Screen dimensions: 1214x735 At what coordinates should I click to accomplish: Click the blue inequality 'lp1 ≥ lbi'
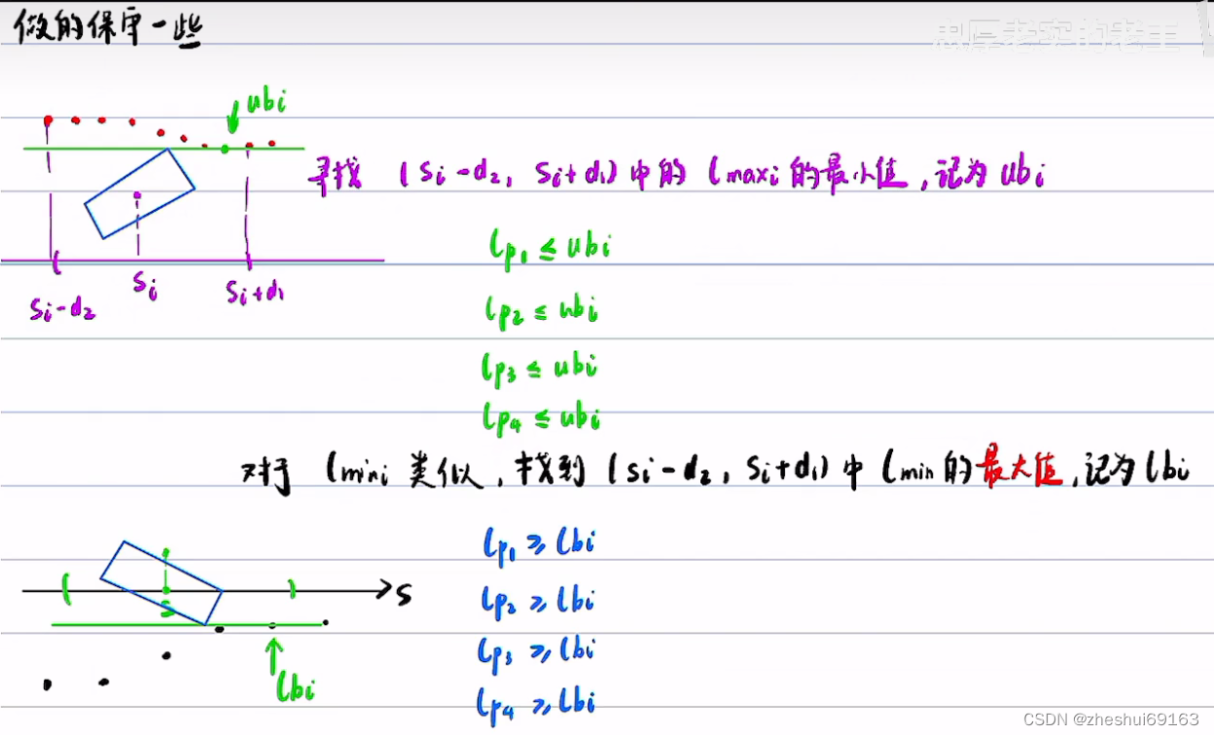click(539, 543)
